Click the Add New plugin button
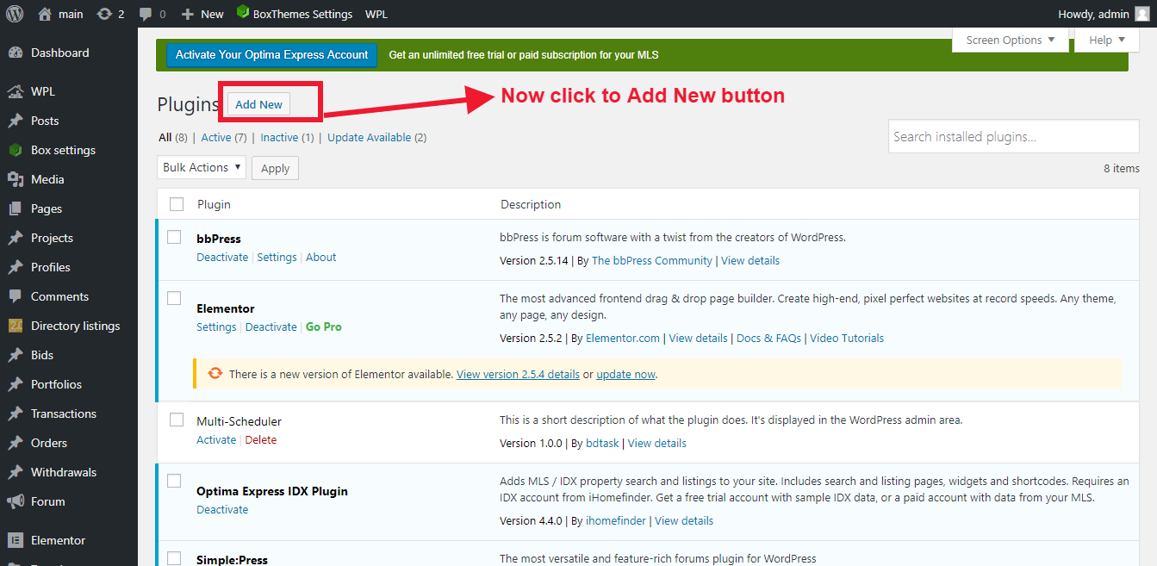Image resolution: width=1157 pixels, height=566 pixels. [x=258, y=104]
